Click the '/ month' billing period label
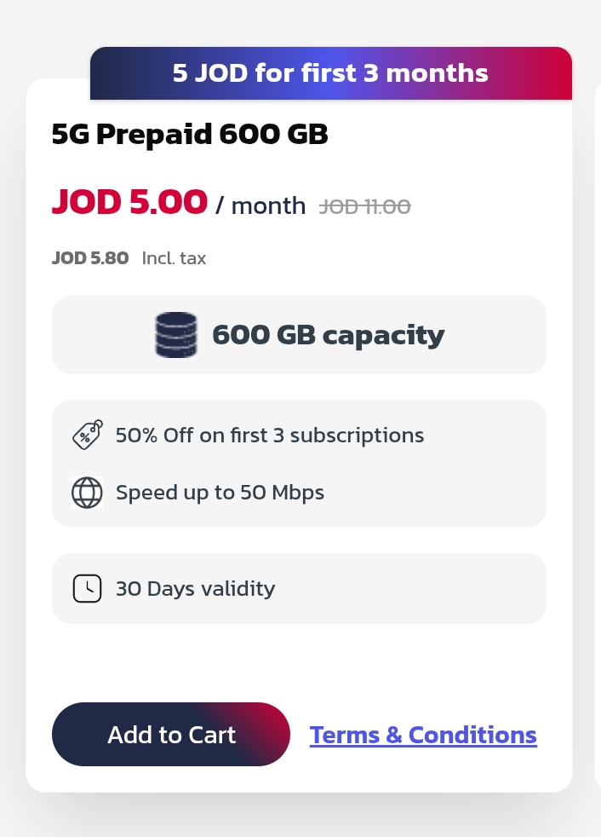 tap(260, 205)
